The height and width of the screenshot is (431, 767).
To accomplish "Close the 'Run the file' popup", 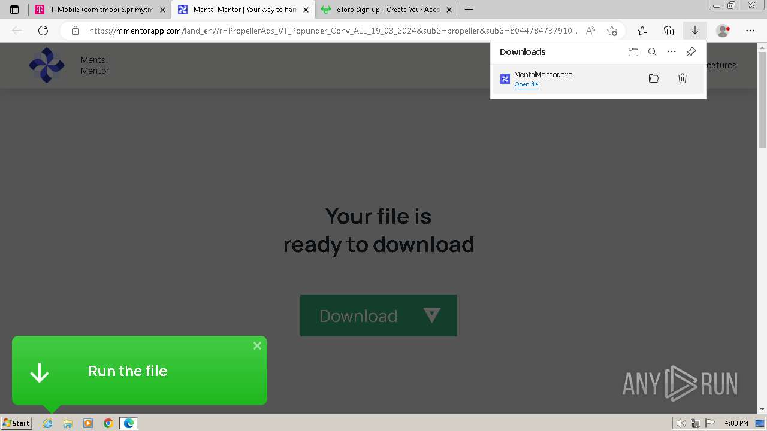I will point(257,345).
